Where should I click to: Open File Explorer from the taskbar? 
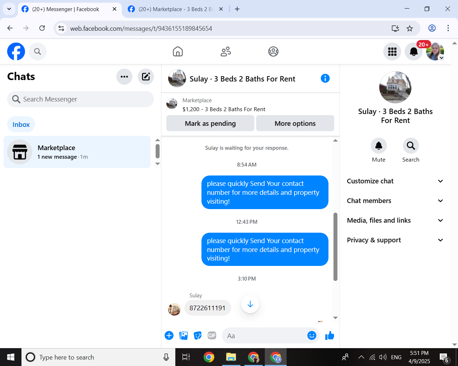231,357
